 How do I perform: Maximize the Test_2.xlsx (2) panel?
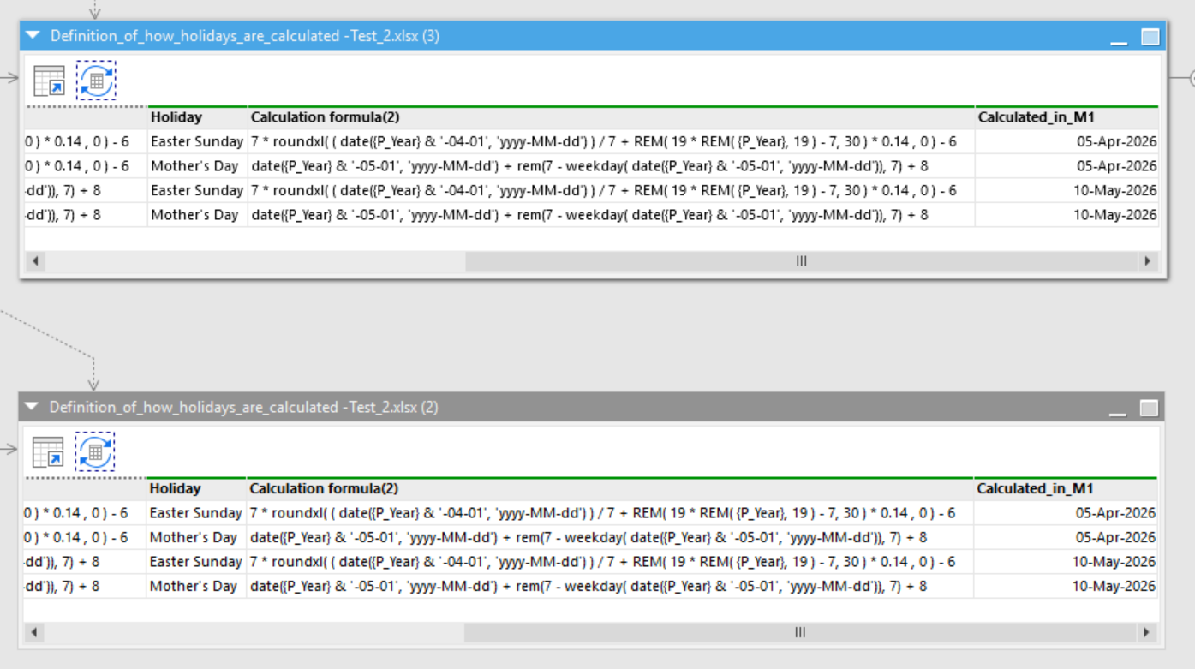pos(1149,408)
